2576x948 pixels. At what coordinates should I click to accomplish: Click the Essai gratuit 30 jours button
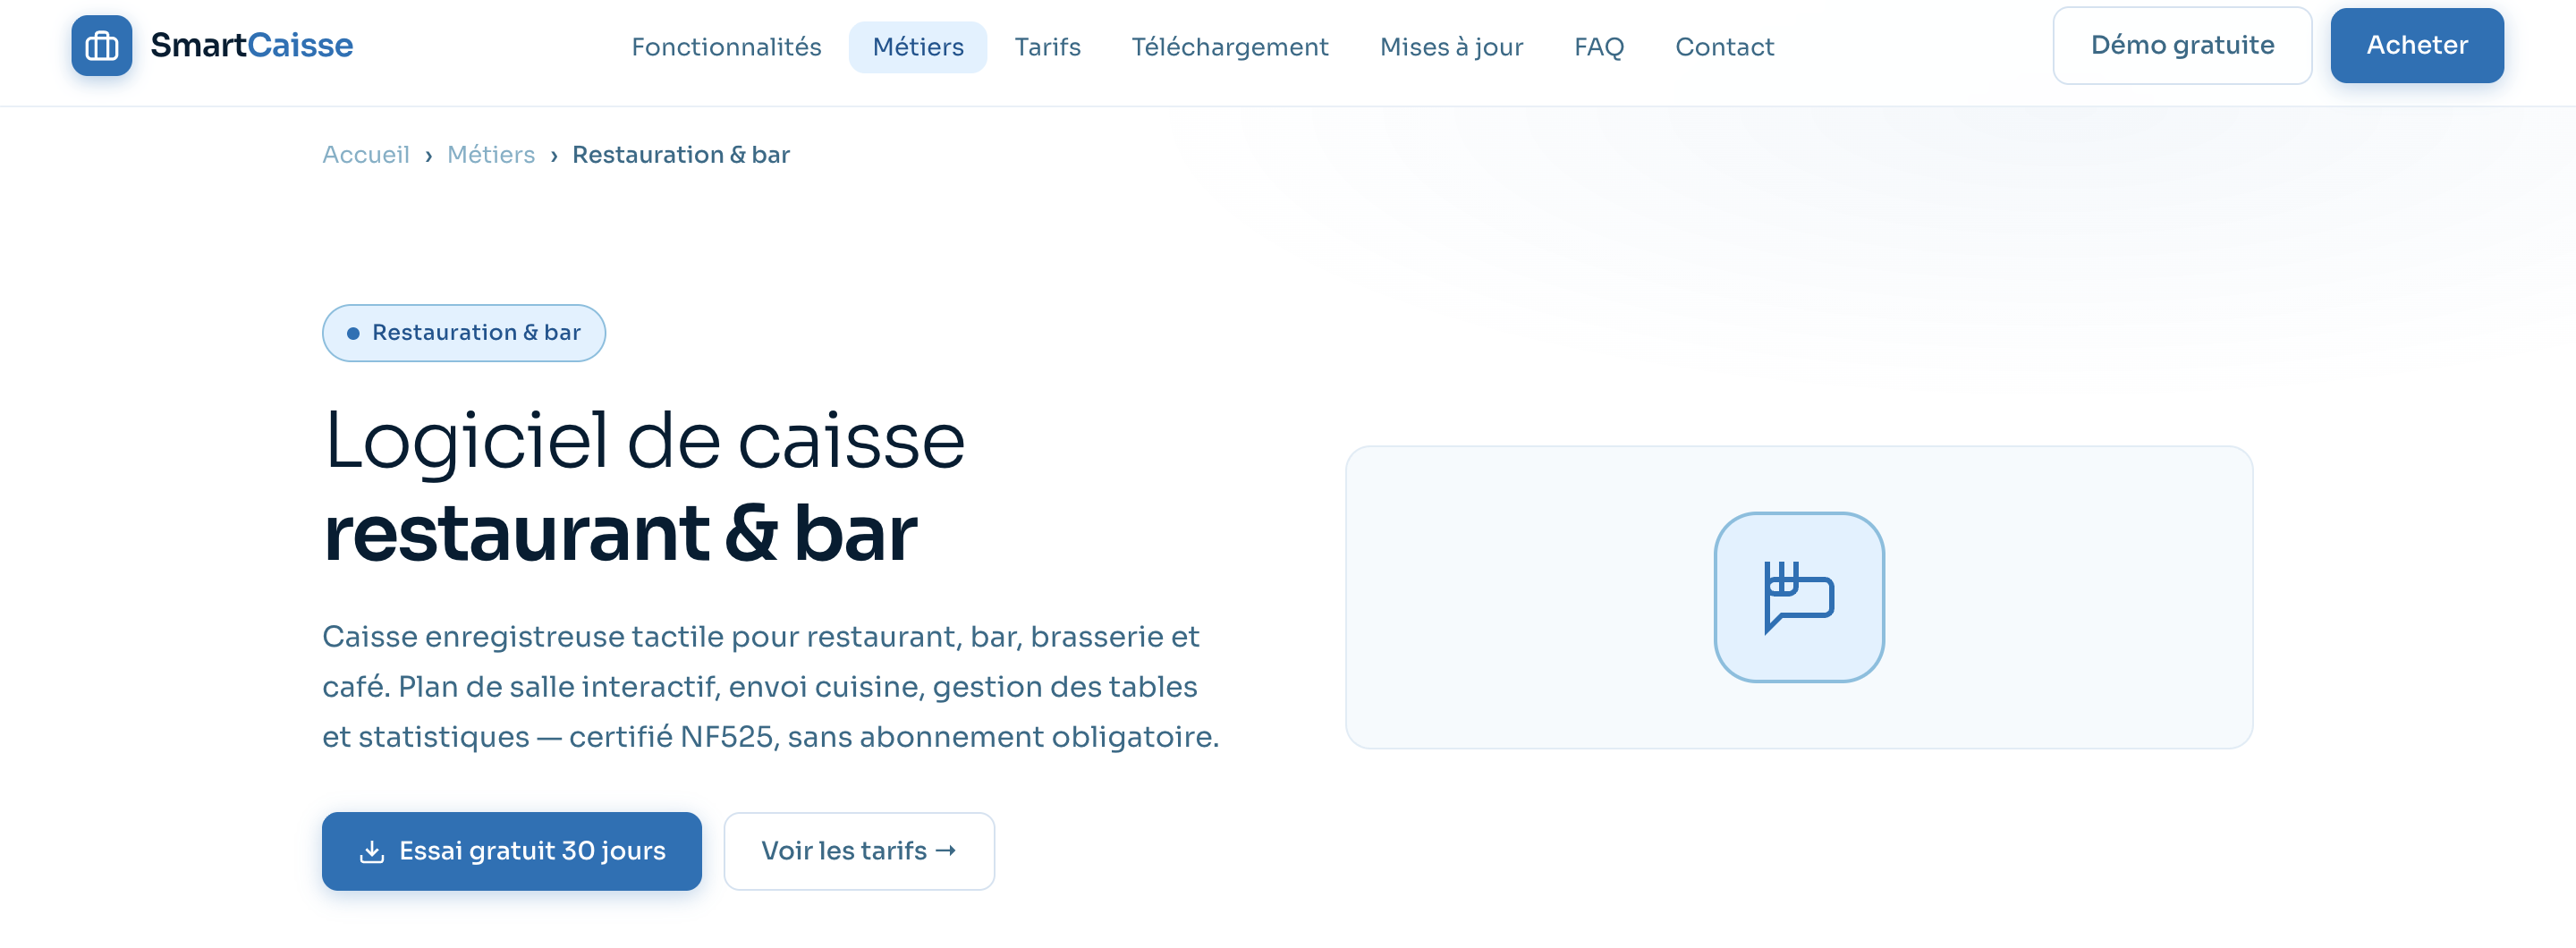[511, 851]
